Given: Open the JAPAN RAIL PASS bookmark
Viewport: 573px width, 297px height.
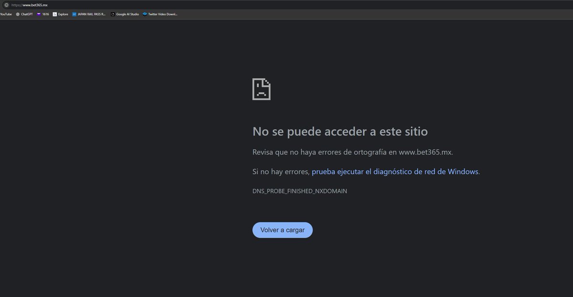Looking at the screenshot, I should point(89,14).
